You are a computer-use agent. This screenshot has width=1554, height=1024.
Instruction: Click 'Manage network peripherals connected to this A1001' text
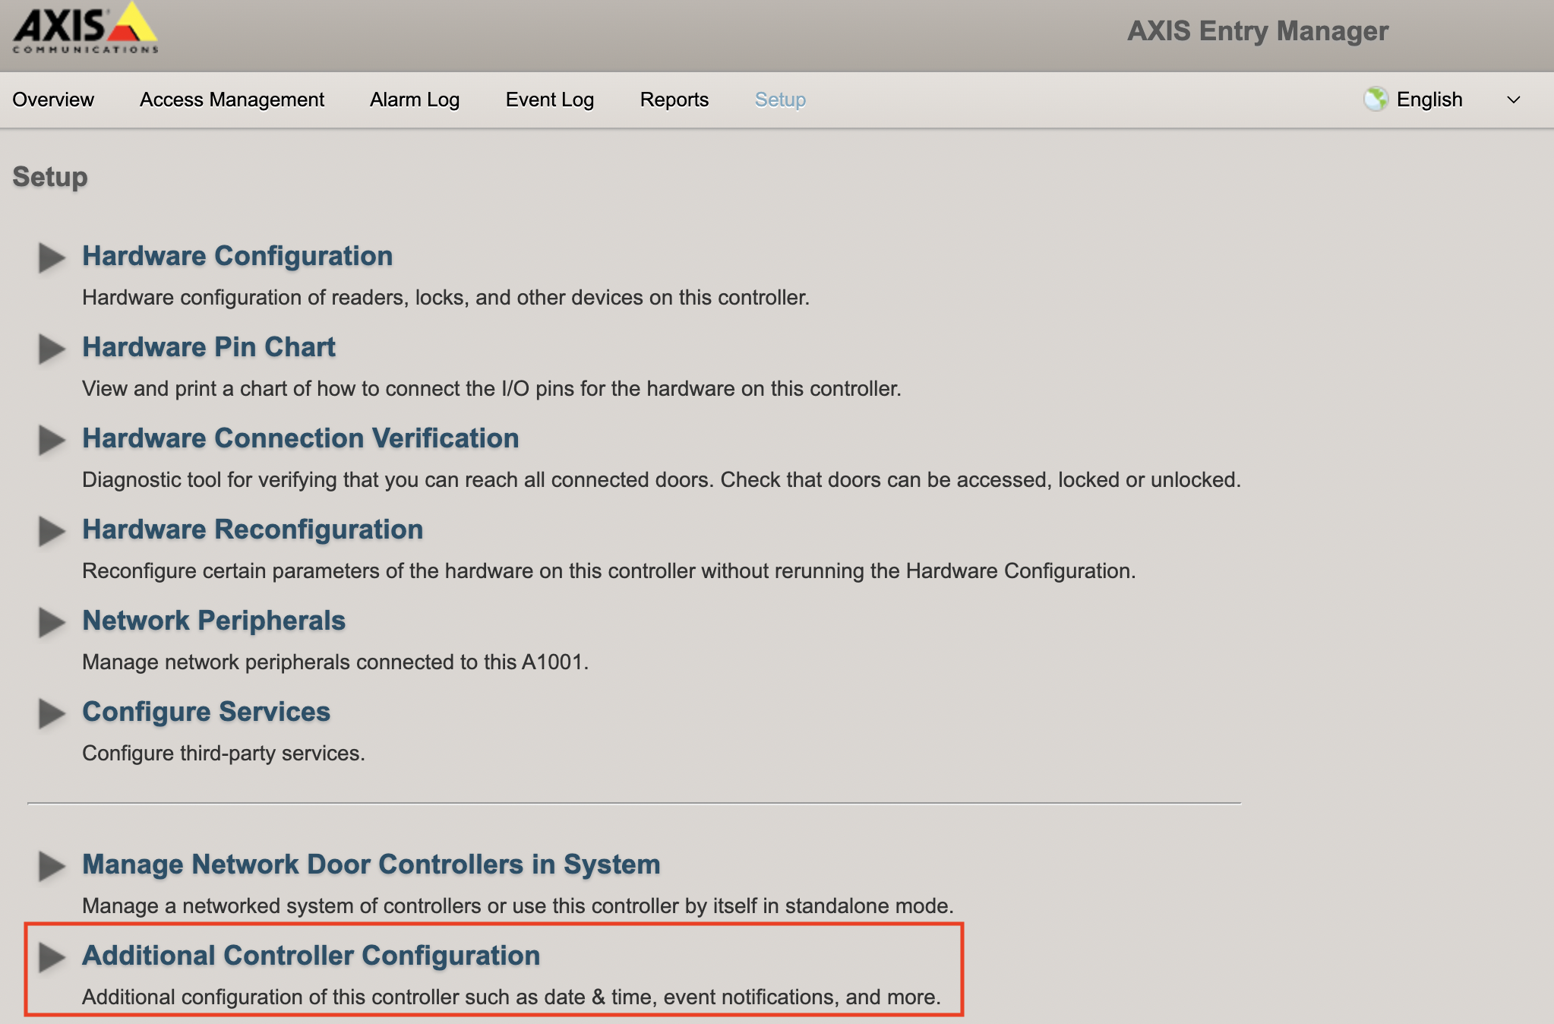335,662
